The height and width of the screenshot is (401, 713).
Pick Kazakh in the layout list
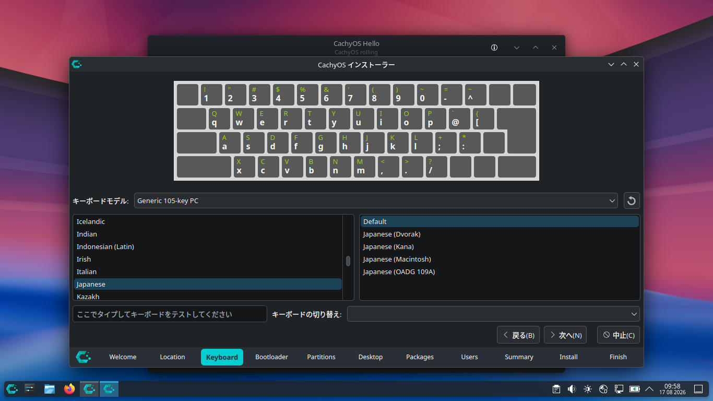[208, 296]
